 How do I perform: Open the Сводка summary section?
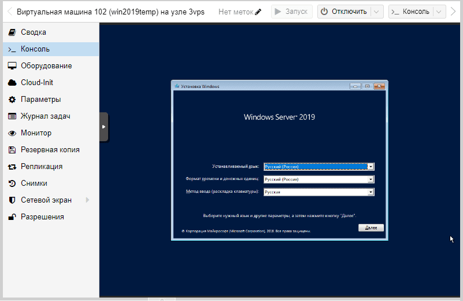coord(51,32)
